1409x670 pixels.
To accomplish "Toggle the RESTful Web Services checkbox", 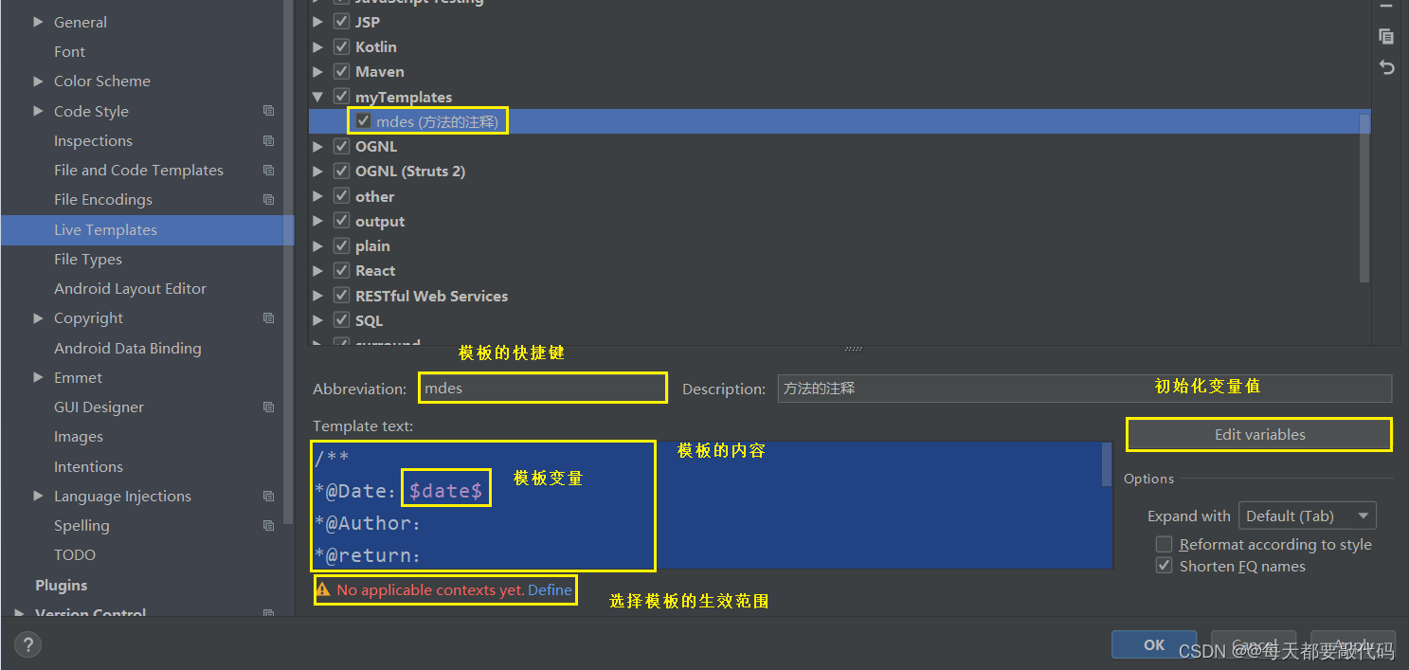I will [342, 296].
